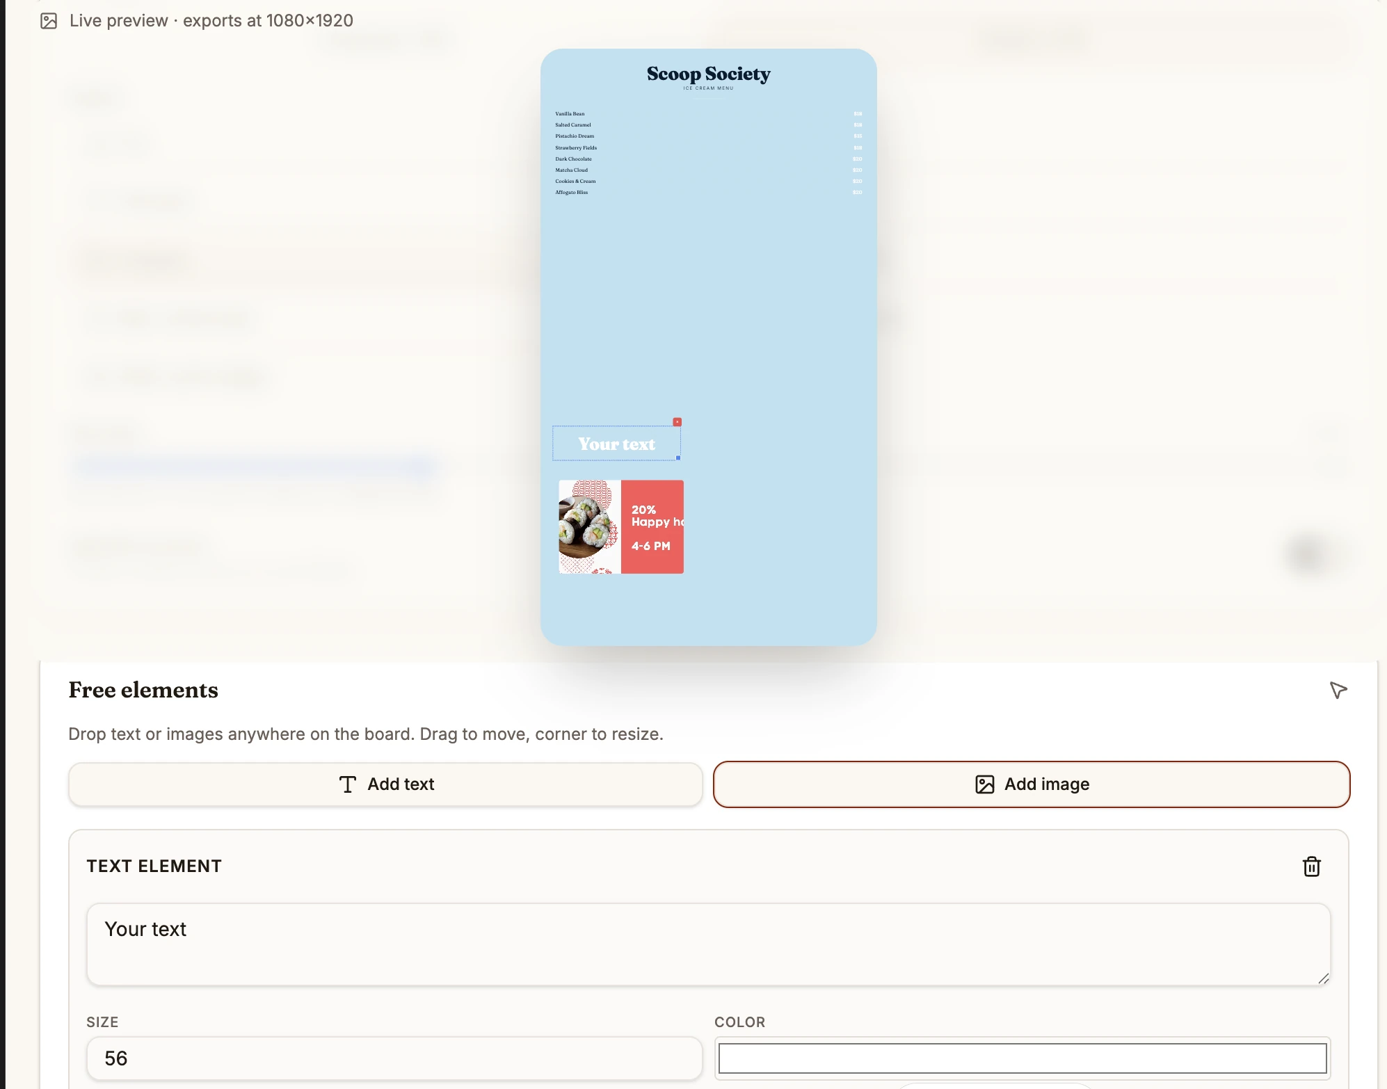Click the cursor pointer icon in Free elements

(x=1338, y=690)
